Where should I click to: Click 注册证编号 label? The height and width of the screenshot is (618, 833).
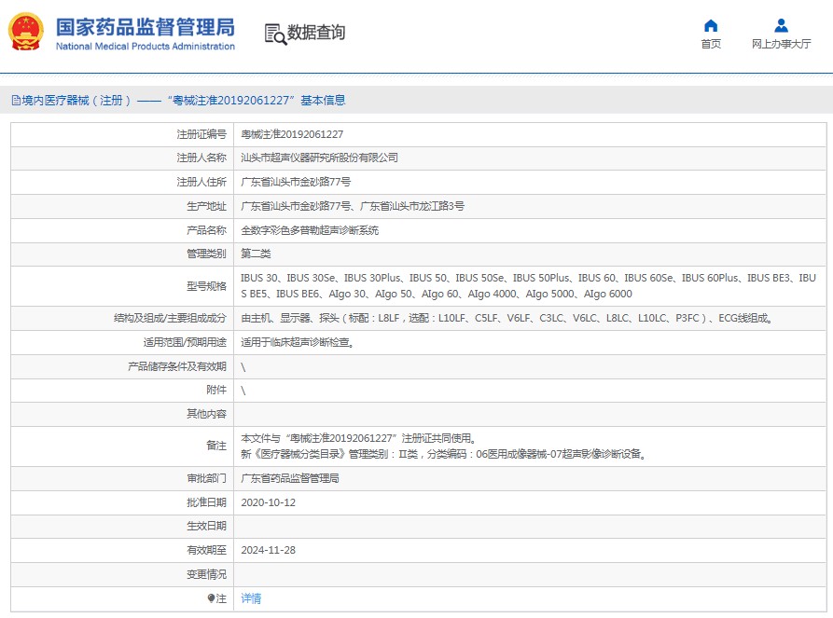(201, 134)
